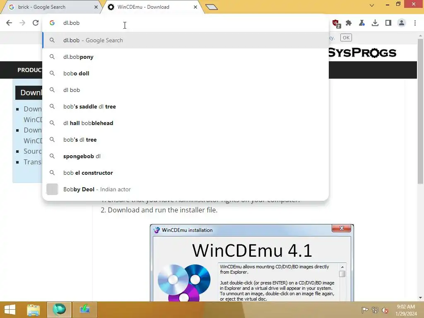Image resolution: width=424 pixels, height=318 pixels.
Task: Reload the current page
Action: click(x=36, y=23)
